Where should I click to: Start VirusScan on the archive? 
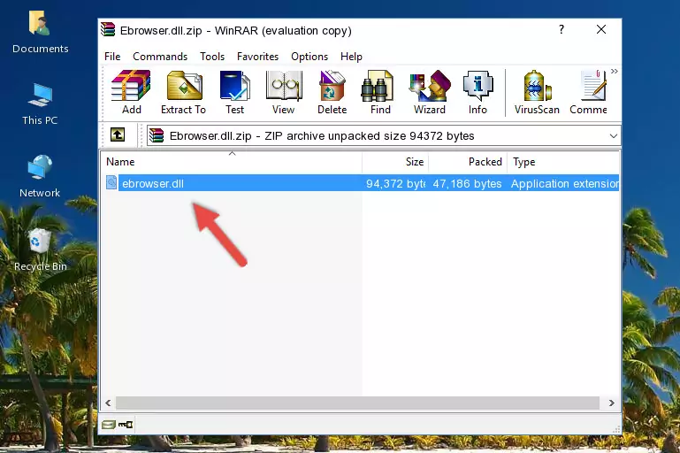(537, 92)
